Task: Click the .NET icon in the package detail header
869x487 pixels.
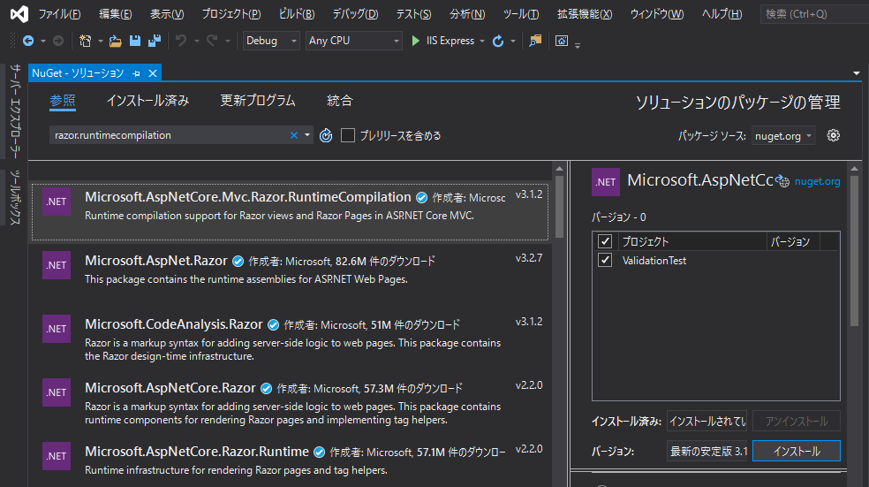Action: [606, 182]
